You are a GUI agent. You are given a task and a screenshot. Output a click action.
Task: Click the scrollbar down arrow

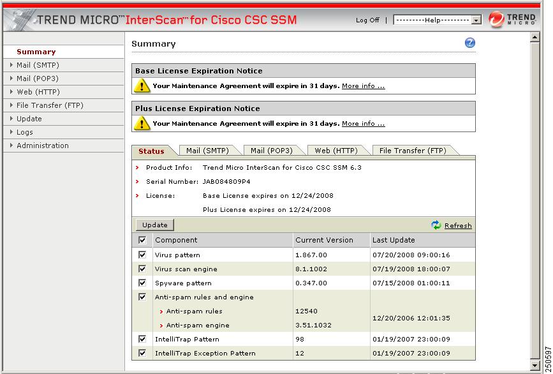click(x=535, y=366)
